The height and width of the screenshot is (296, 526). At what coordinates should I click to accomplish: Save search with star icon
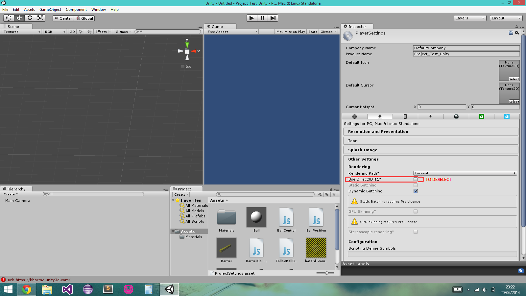(x=334, y=194)
